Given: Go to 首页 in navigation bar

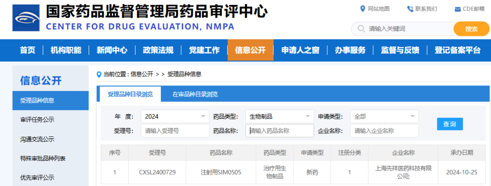Looking at the screenshot, I should pyautogui.click(x=28, y=50).
